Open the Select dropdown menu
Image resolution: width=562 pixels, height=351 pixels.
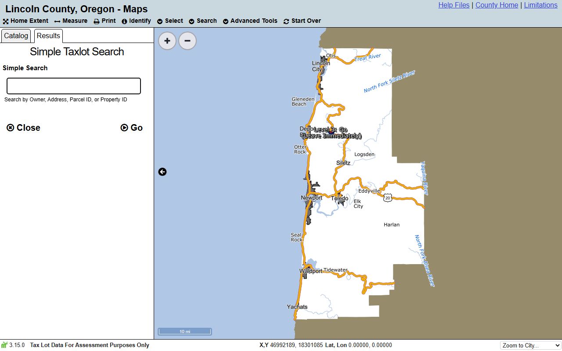tap(170, 21)
